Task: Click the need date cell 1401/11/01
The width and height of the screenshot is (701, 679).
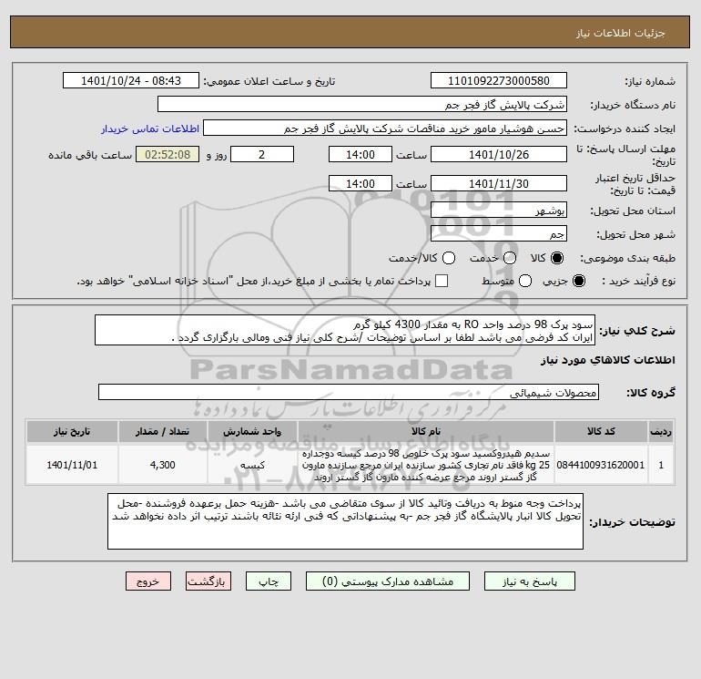Action: coord(72,465)
